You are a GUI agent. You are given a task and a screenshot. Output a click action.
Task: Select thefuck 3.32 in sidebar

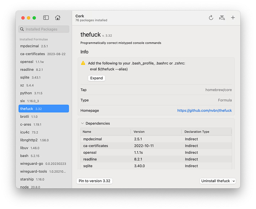click(x=44, y=109)
